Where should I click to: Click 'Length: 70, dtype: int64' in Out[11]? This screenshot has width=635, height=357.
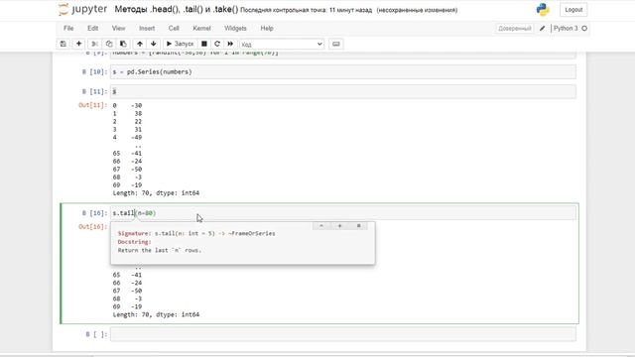156,193
